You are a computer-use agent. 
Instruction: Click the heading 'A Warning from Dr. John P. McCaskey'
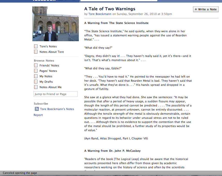pos(112,151)
